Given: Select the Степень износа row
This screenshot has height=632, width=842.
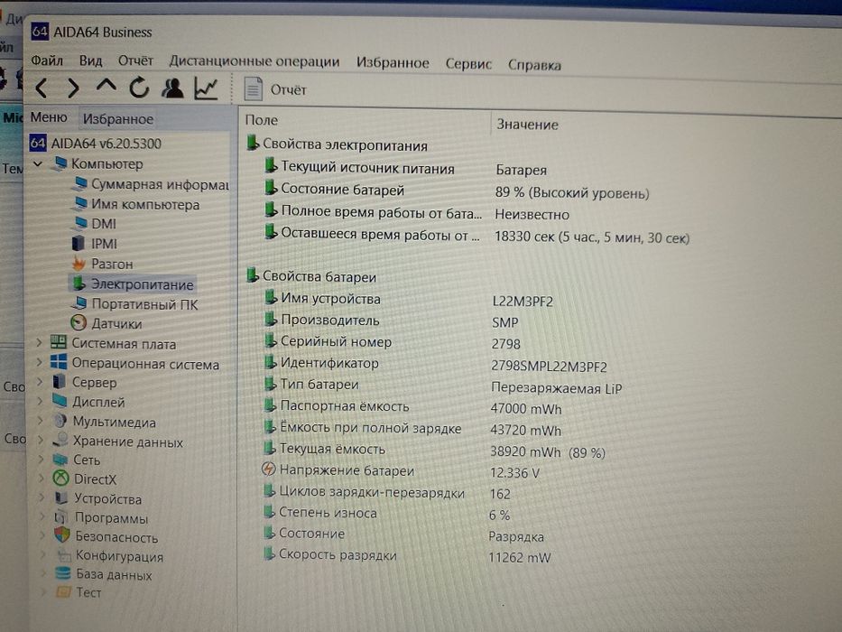Looking at the screenshot, I should [x=320, y=513].
